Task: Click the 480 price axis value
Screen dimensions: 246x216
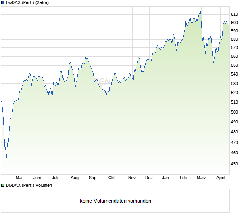Action: tap(234, 132)
